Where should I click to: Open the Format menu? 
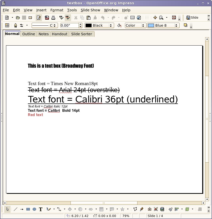(57, 10)
